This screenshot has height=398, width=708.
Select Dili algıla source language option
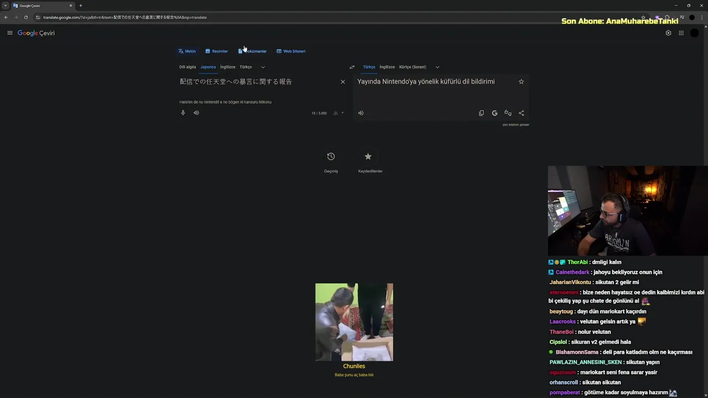click(188, 67)
